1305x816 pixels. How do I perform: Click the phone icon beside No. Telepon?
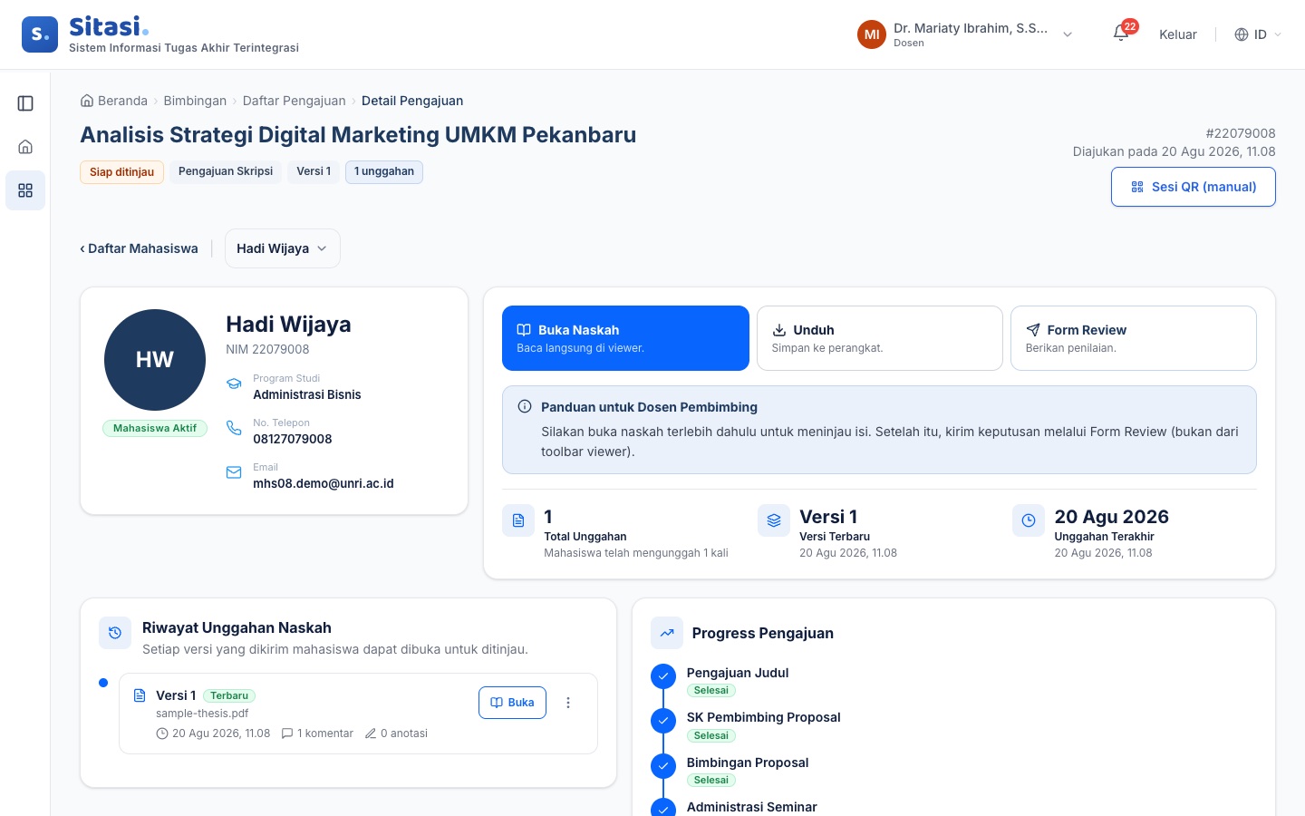coord(234,428)
